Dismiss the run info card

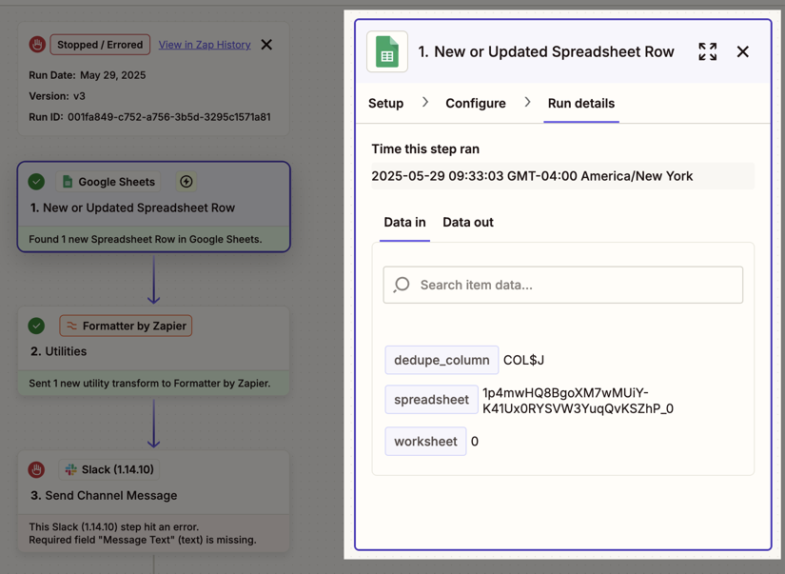(x=266, y=45)
